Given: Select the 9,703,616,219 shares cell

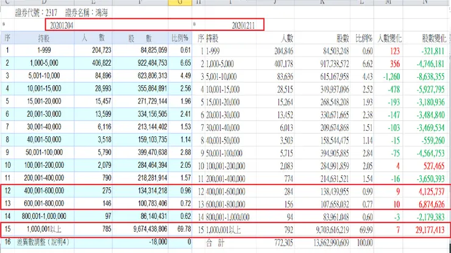Looking at the screenshot, I should click(333, 230).
